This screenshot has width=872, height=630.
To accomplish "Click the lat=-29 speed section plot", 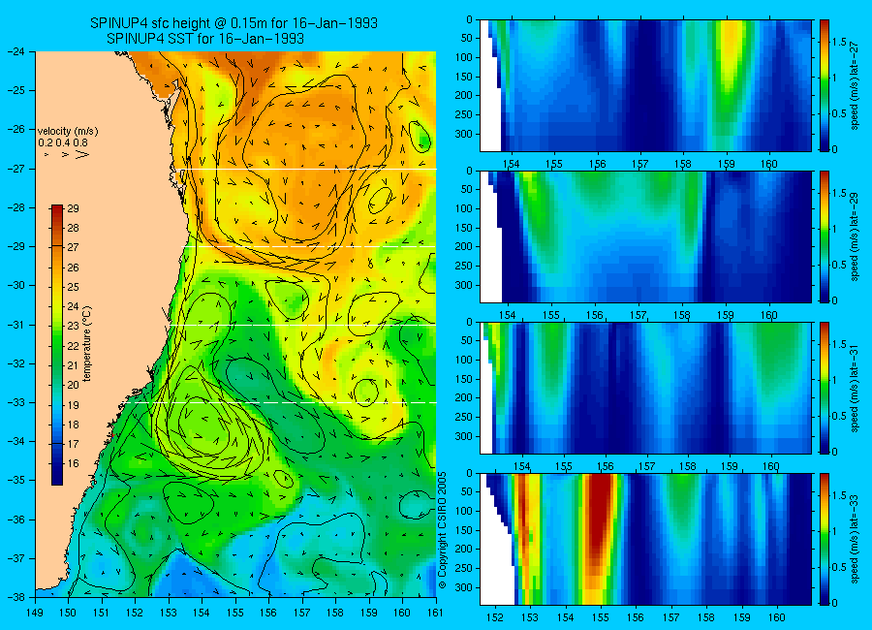I will tap(645, 236).
